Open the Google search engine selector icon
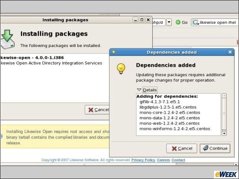 pos(196,22)
